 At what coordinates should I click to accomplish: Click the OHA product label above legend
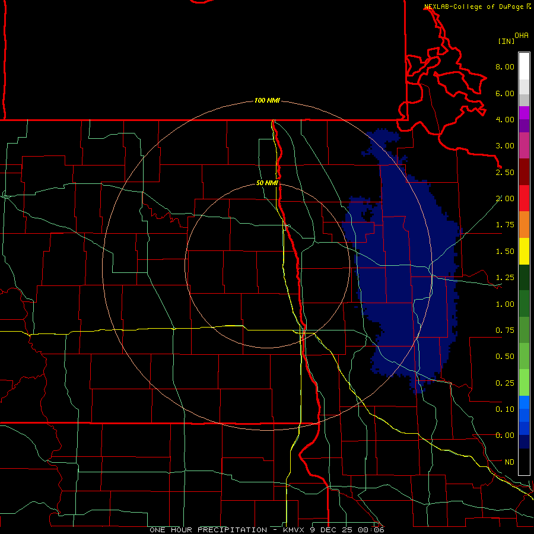pos(522,36)
